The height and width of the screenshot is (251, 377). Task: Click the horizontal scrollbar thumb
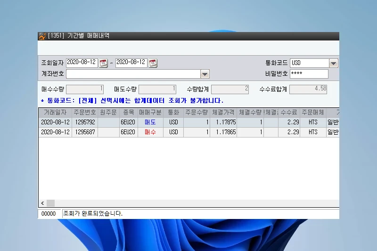pos(50,203)
